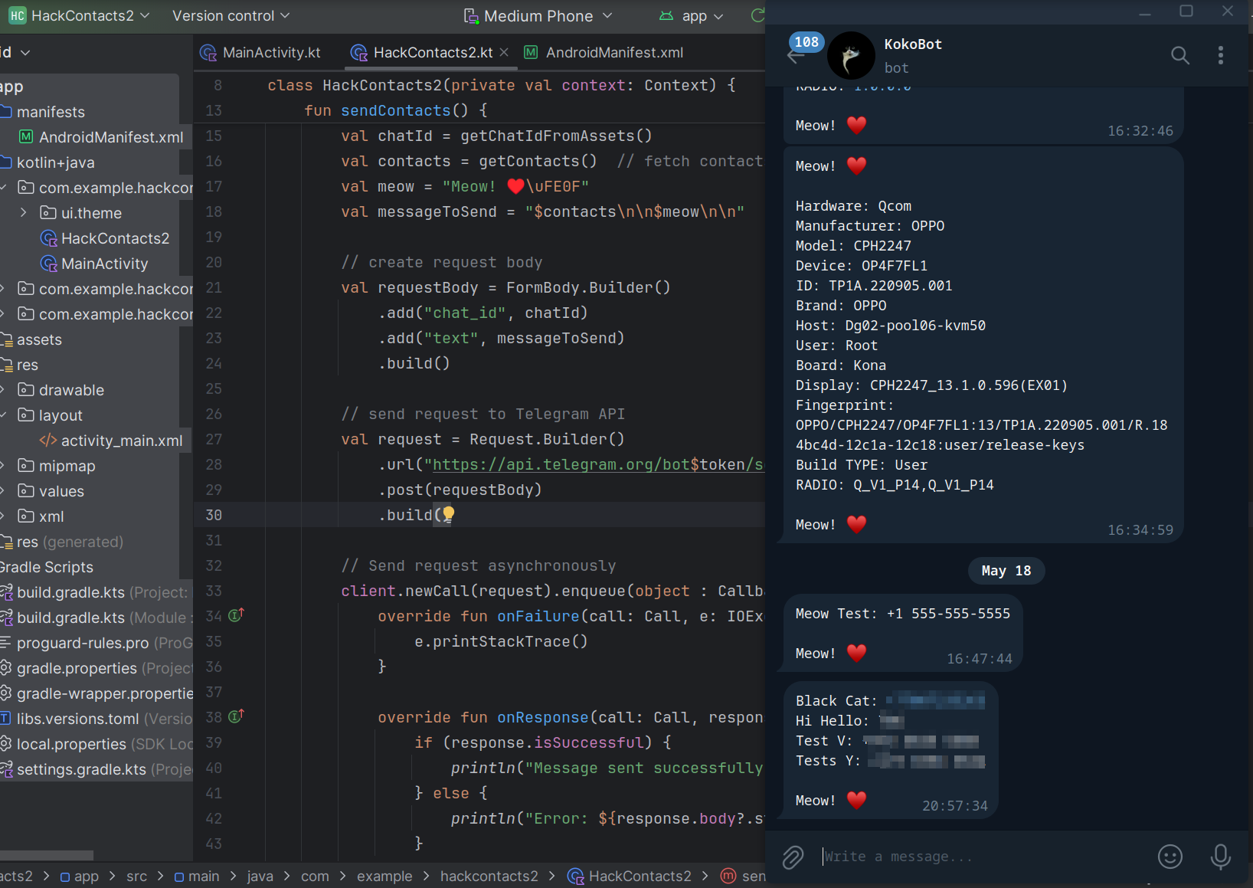
Task: Click the lightbulb quick-fix icon on line 30
Action: click(x=448, y=514)
